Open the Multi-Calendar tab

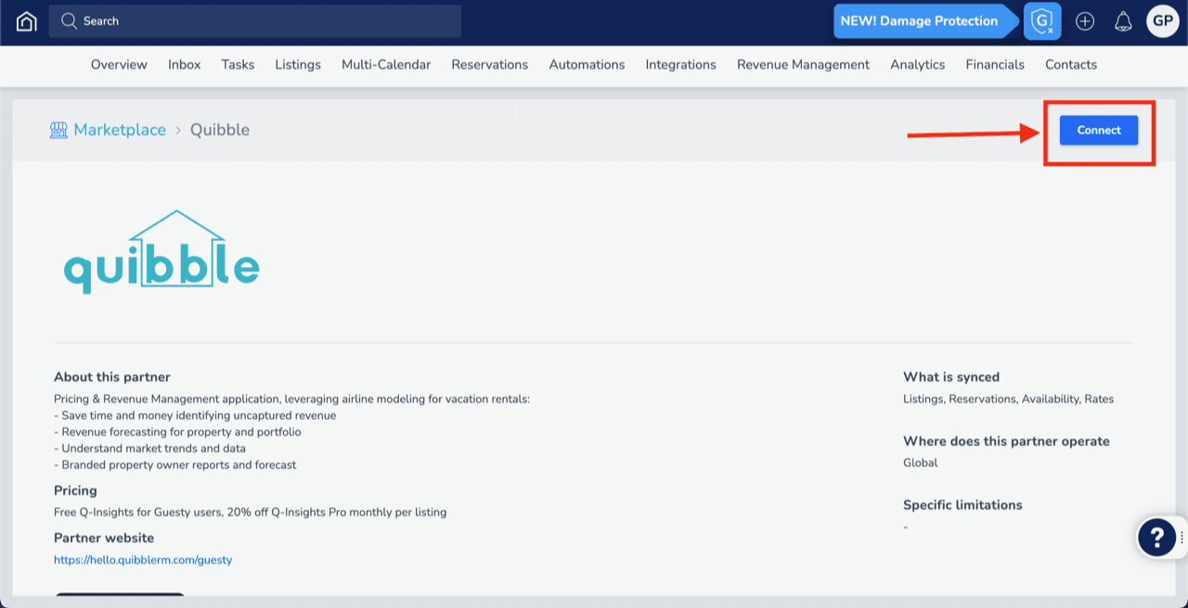point(386,65)
